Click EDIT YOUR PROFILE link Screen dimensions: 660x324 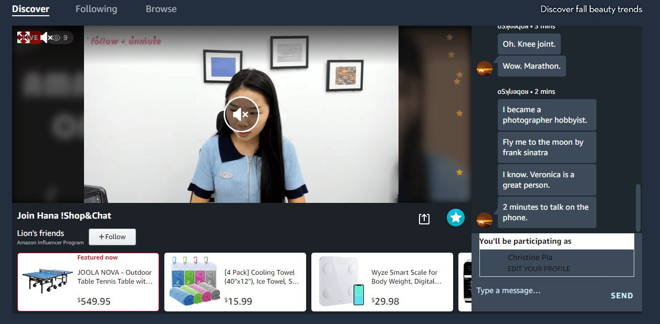coord(539,269)
